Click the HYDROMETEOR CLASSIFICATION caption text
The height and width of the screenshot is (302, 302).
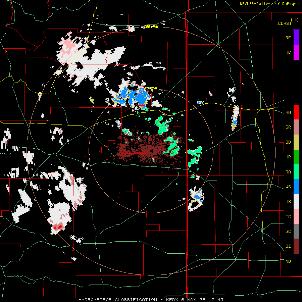(x=118, y=300)
